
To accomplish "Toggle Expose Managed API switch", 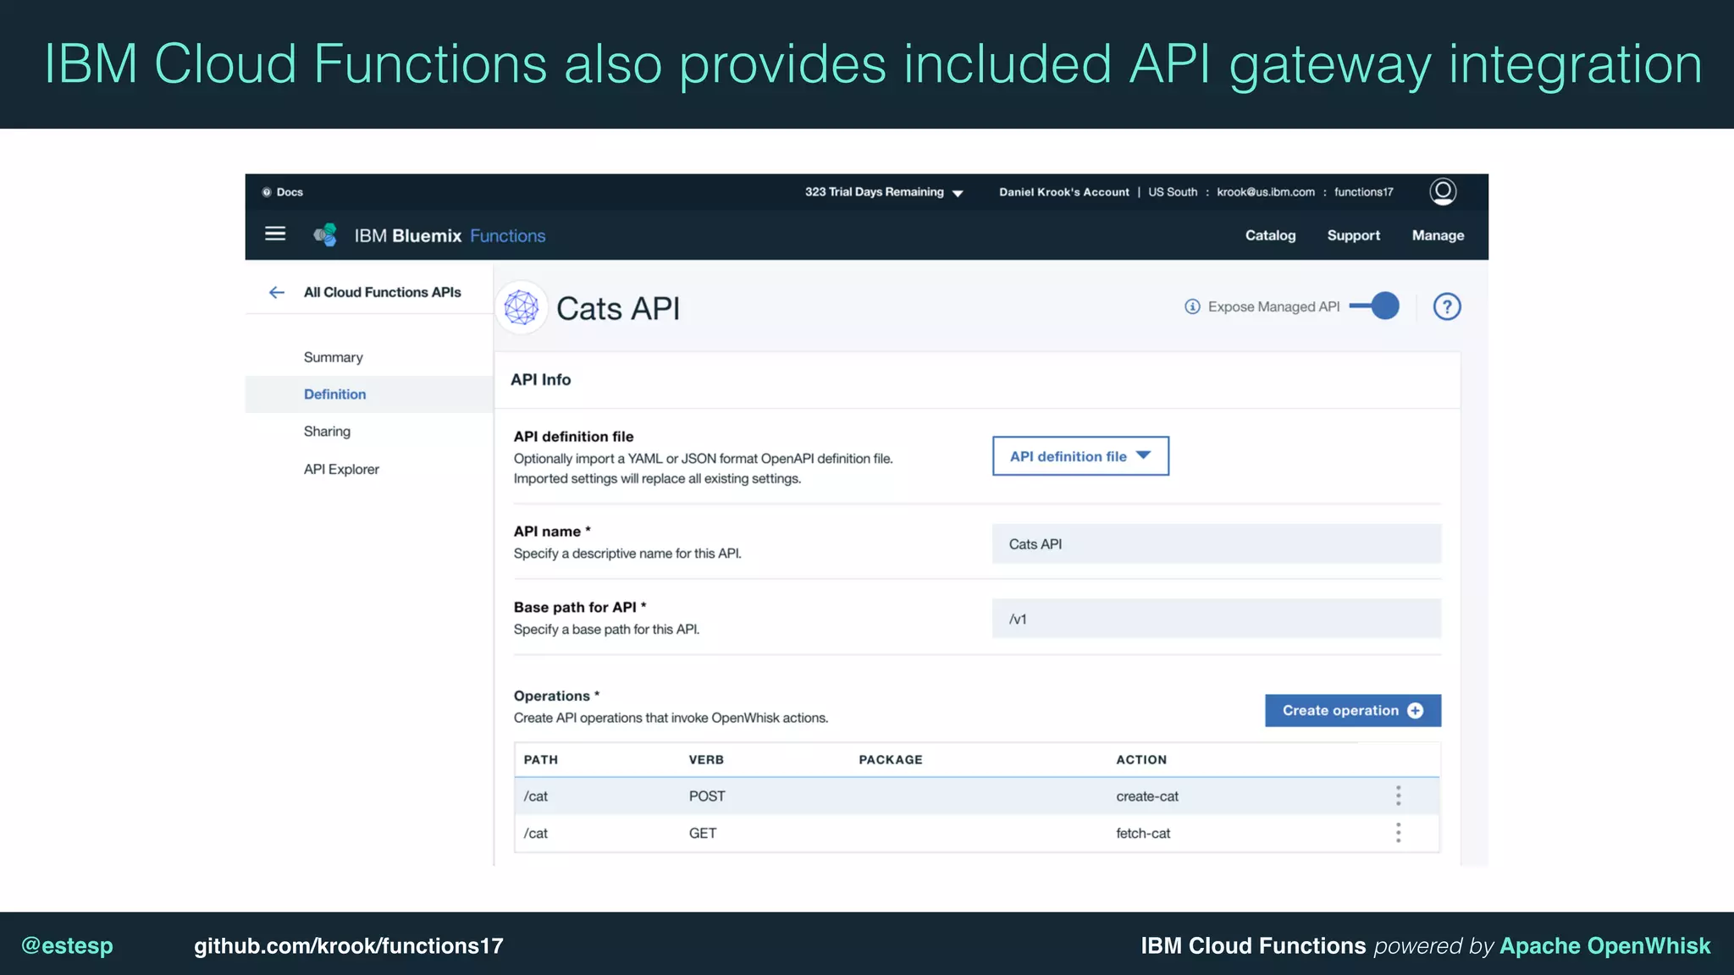I will point(1374,306).
